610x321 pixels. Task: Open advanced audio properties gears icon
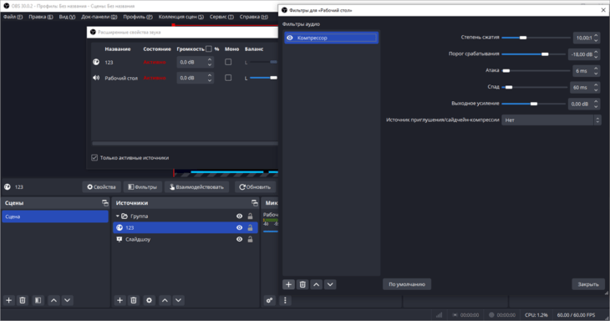click(x=270, y=300)
